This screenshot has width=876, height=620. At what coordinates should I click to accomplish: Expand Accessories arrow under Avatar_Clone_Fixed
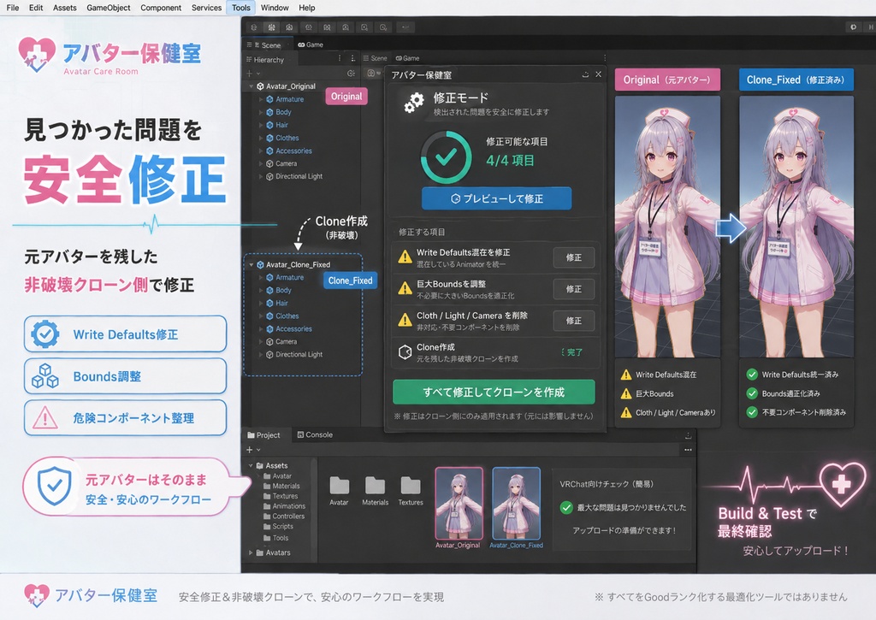tap(261, 329)
